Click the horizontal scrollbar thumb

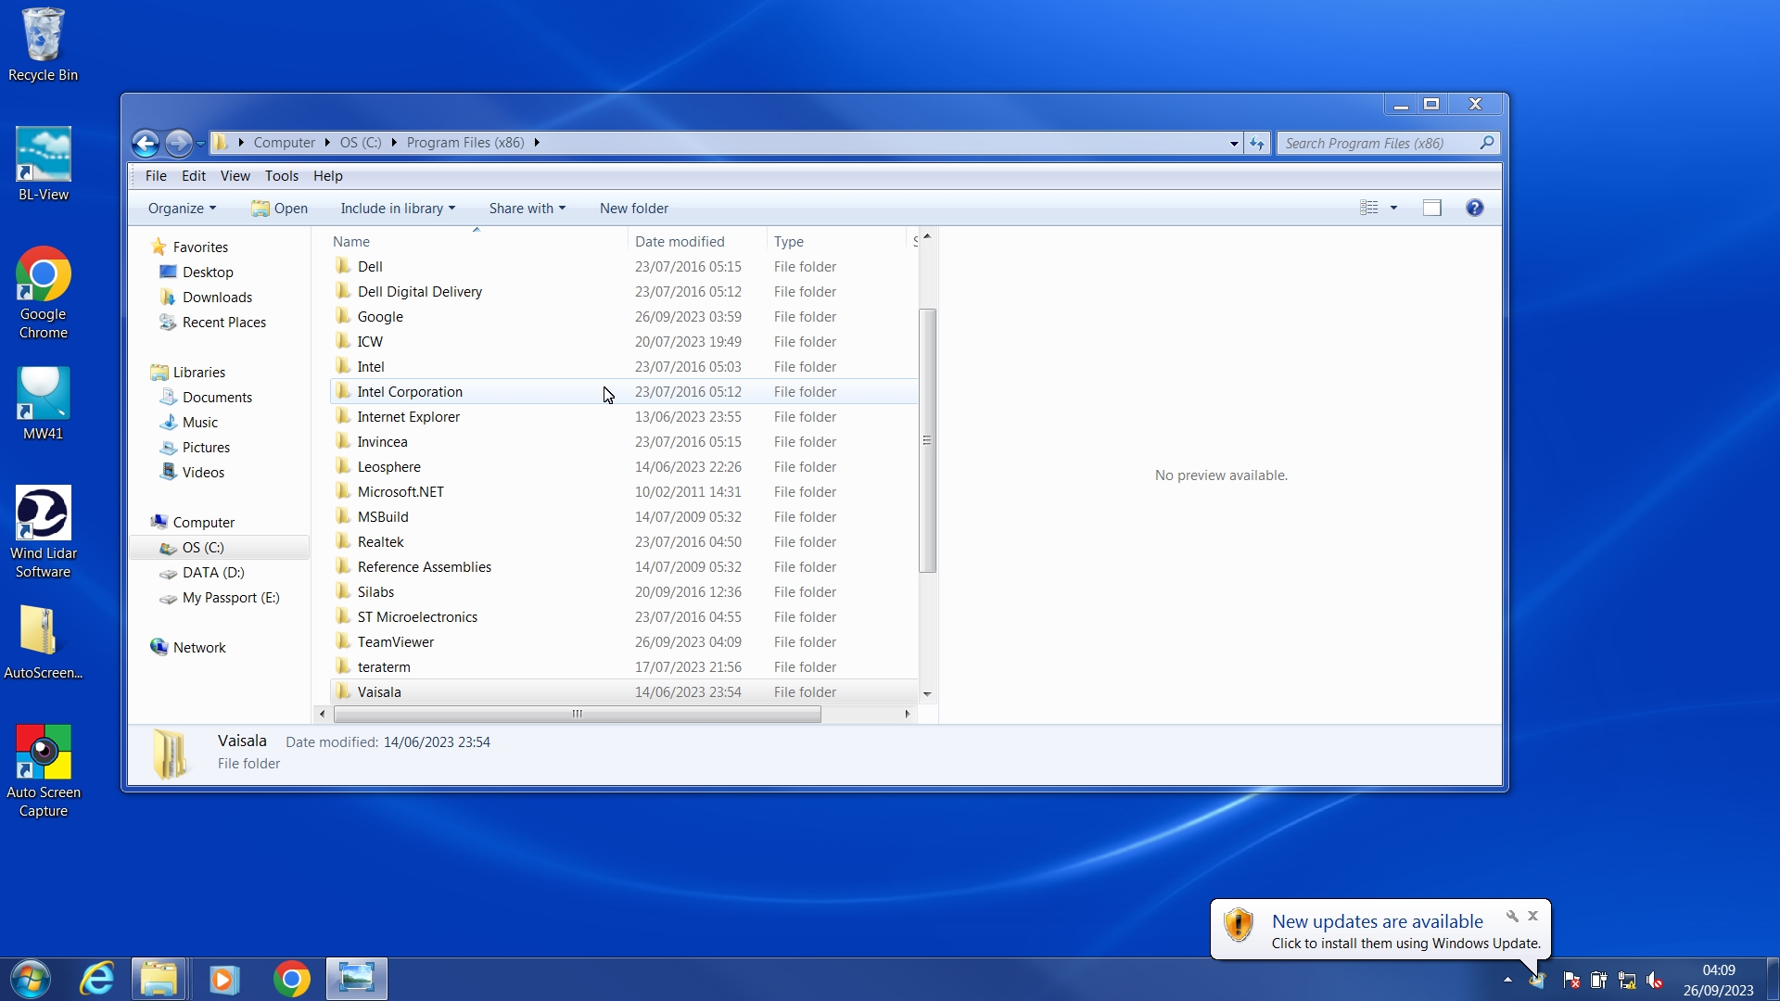pos(577,714)
